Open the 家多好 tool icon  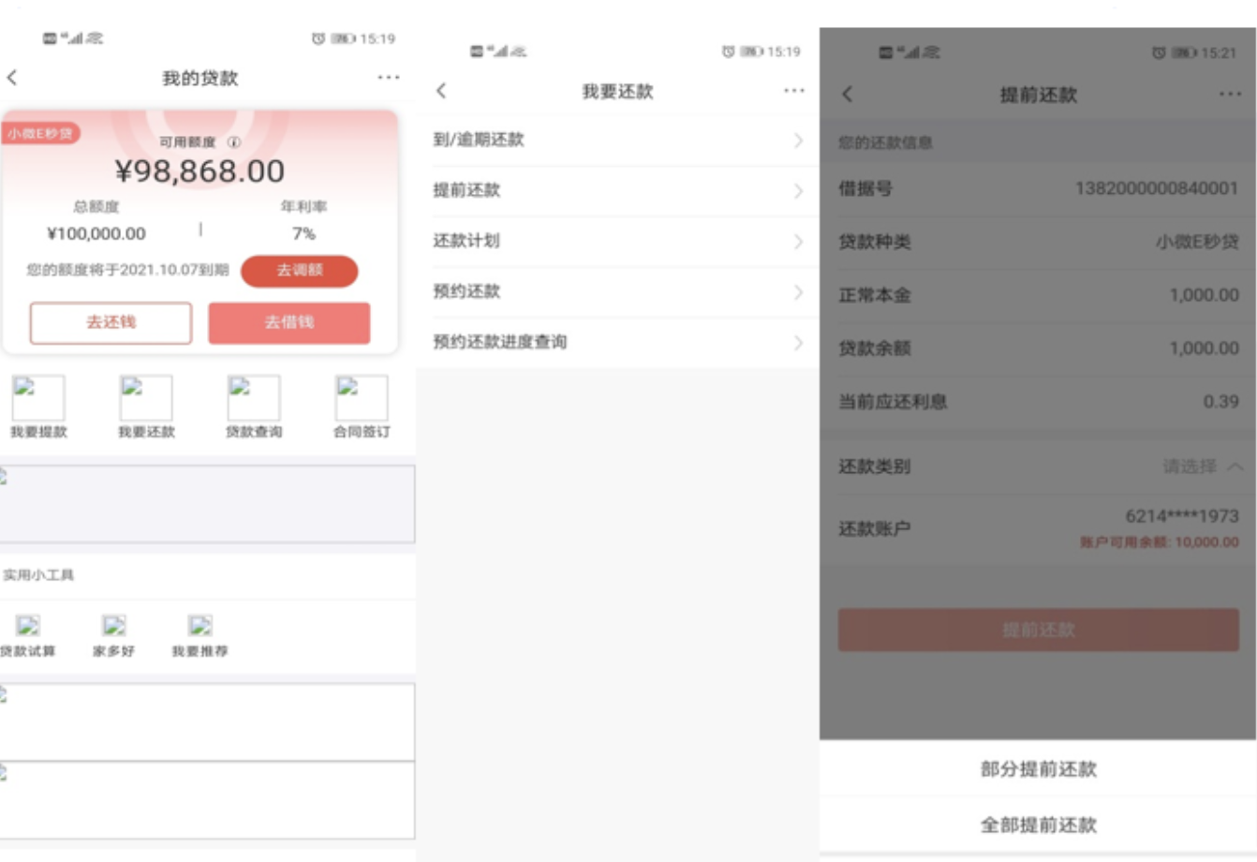[114, 626]
